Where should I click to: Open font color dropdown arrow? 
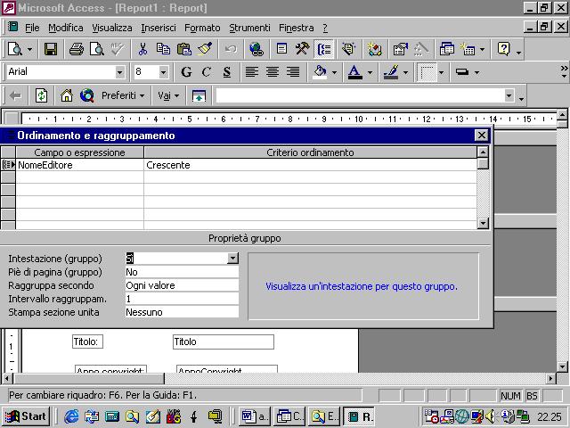tap(370, 72)
